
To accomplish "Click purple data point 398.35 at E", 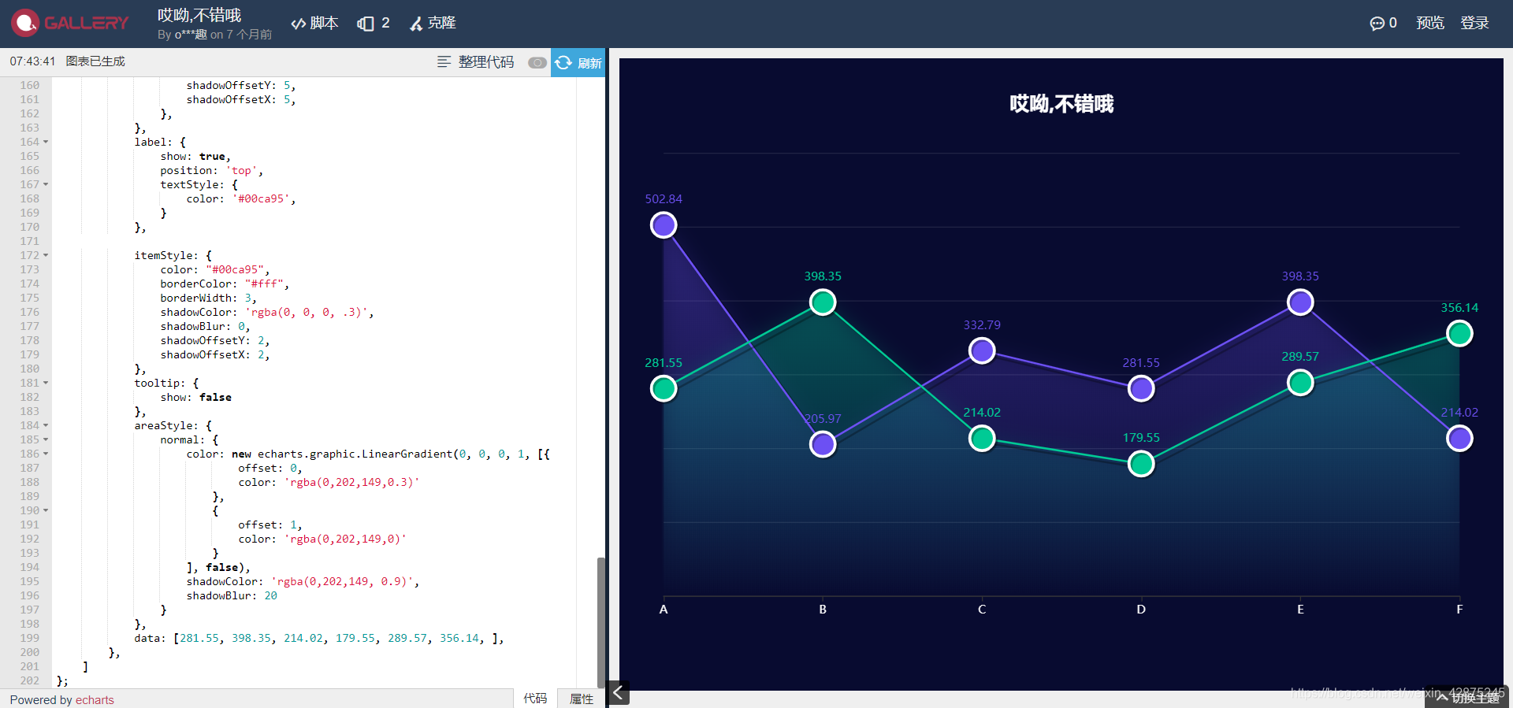I will (1300, 302).
